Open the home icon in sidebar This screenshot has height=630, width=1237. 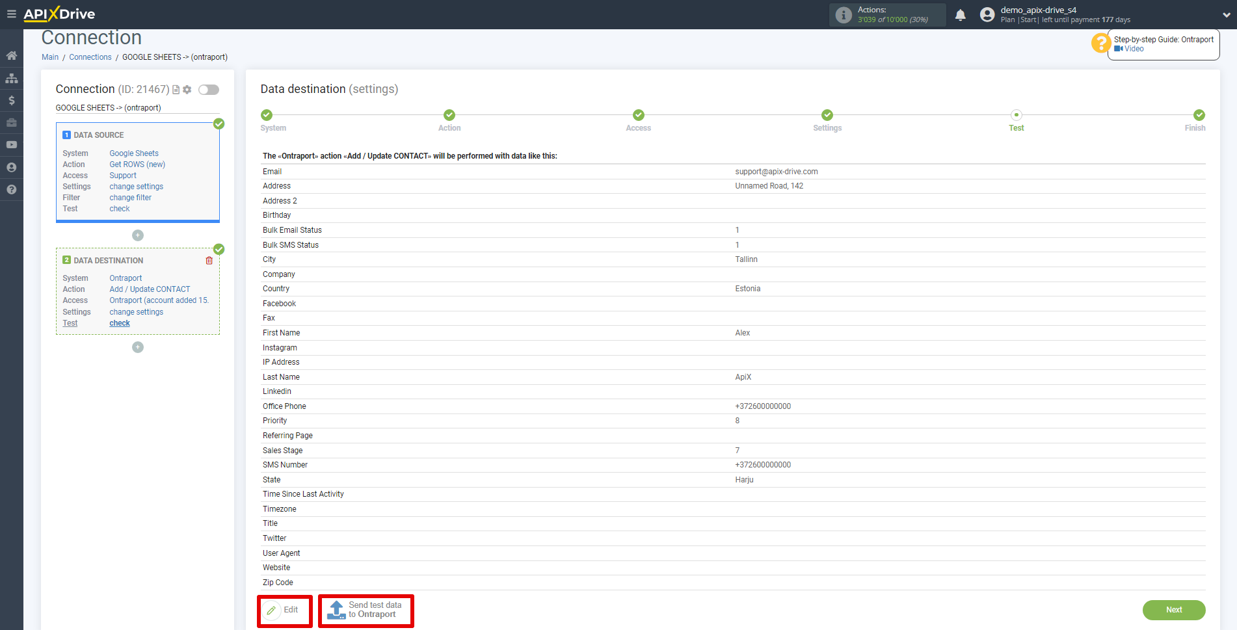(x=11, y=56)
